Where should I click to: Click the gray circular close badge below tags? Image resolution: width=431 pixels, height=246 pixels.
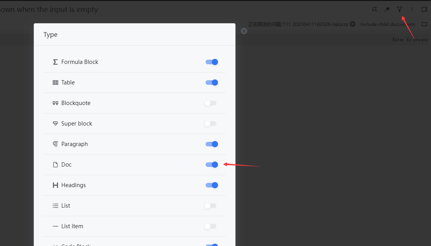coord(244,31)
